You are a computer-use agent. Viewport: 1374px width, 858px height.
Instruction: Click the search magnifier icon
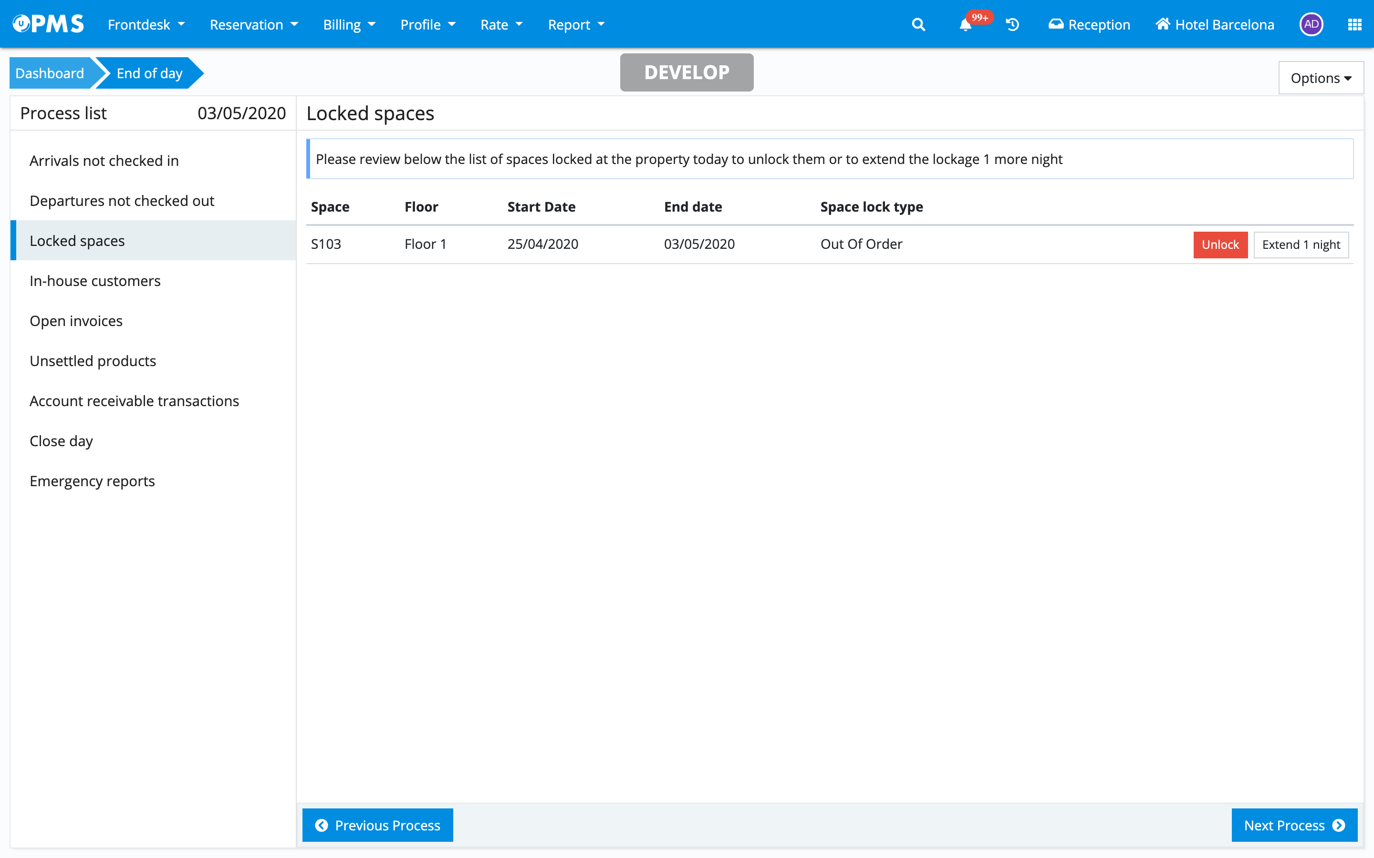[x=918, y=25]
